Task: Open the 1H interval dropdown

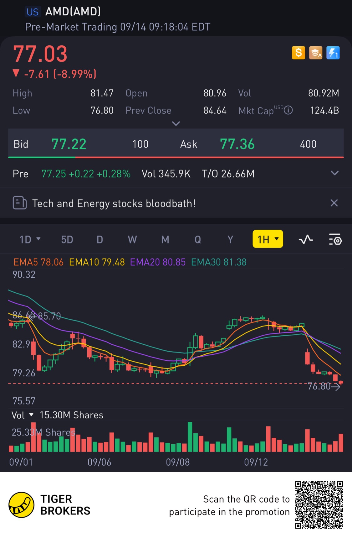Action: (x=268, y=239)
